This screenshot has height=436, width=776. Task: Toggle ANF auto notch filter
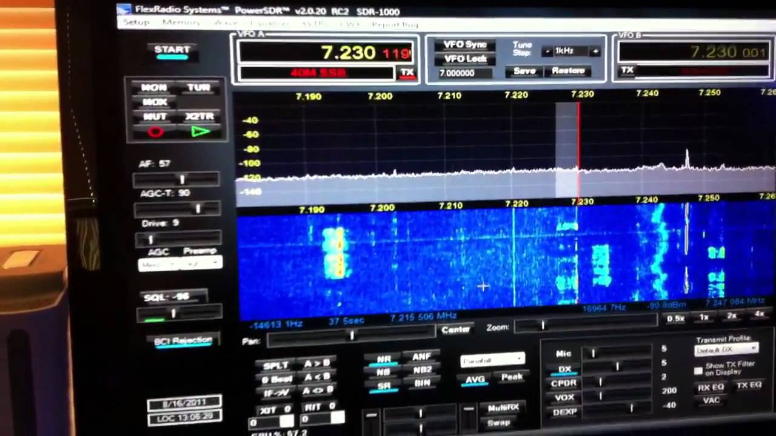click(421, 357)
